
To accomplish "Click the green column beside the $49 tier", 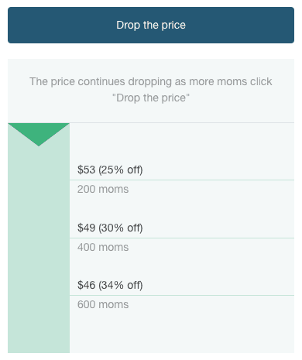I will pyautogui.click(x=39, y=228).
